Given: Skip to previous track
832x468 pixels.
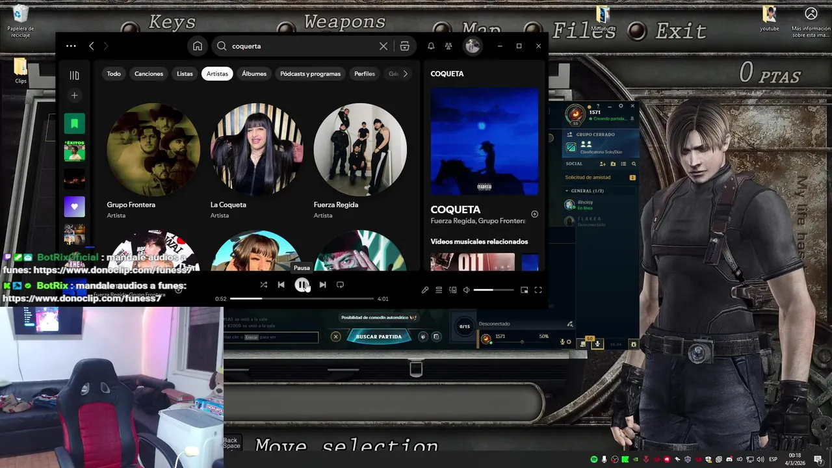Looking at the screenshot, I should point(281,285).
